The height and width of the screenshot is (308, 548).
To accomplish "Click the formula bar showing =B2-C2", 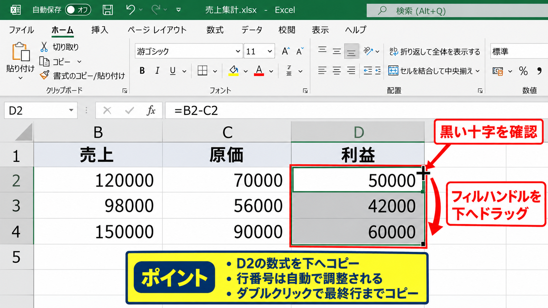I will click(x=357, y=110).
